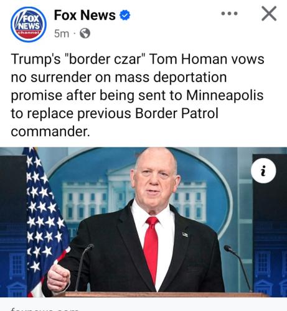Open the three-dot post options menu
This screenshot has width=287, height=311.
coord(229,14)
